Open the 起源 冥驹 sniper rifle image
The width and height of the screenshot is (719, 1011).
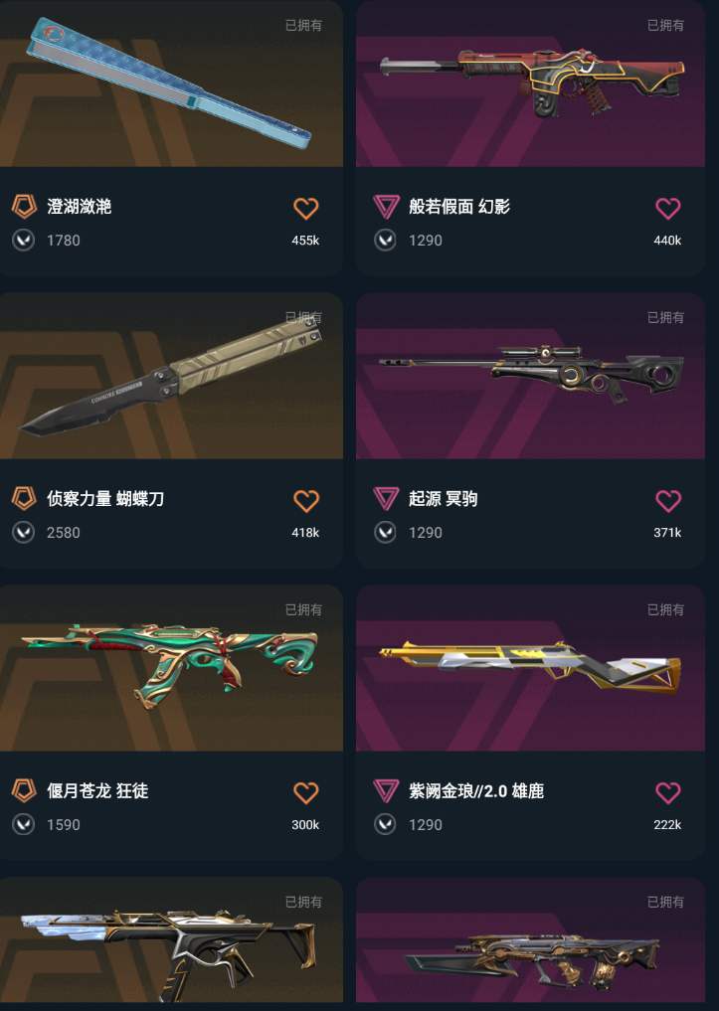point(530,376)
